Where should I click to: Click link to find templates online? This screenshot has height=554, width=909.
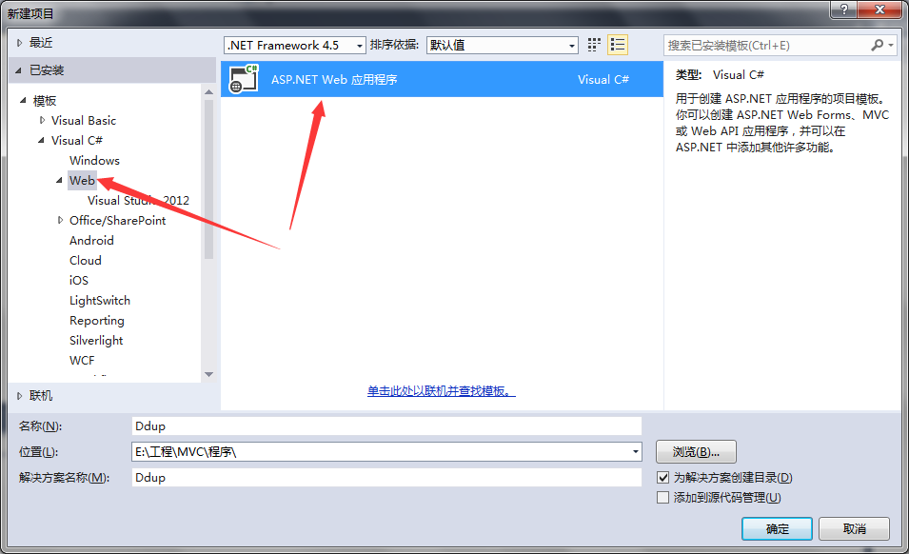coord(441,391)
